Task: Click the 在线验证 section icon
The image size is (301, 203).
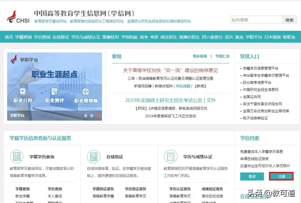Action: click(94, 157)
